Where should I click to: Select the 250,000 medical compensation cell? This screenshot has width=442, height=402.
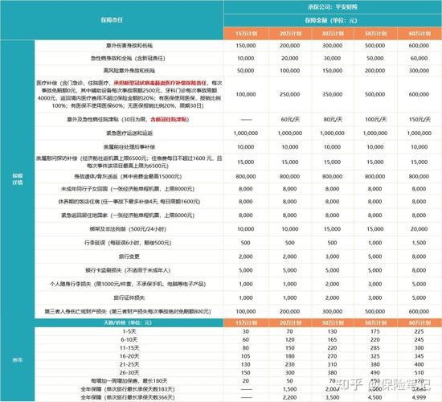point(290,95)
